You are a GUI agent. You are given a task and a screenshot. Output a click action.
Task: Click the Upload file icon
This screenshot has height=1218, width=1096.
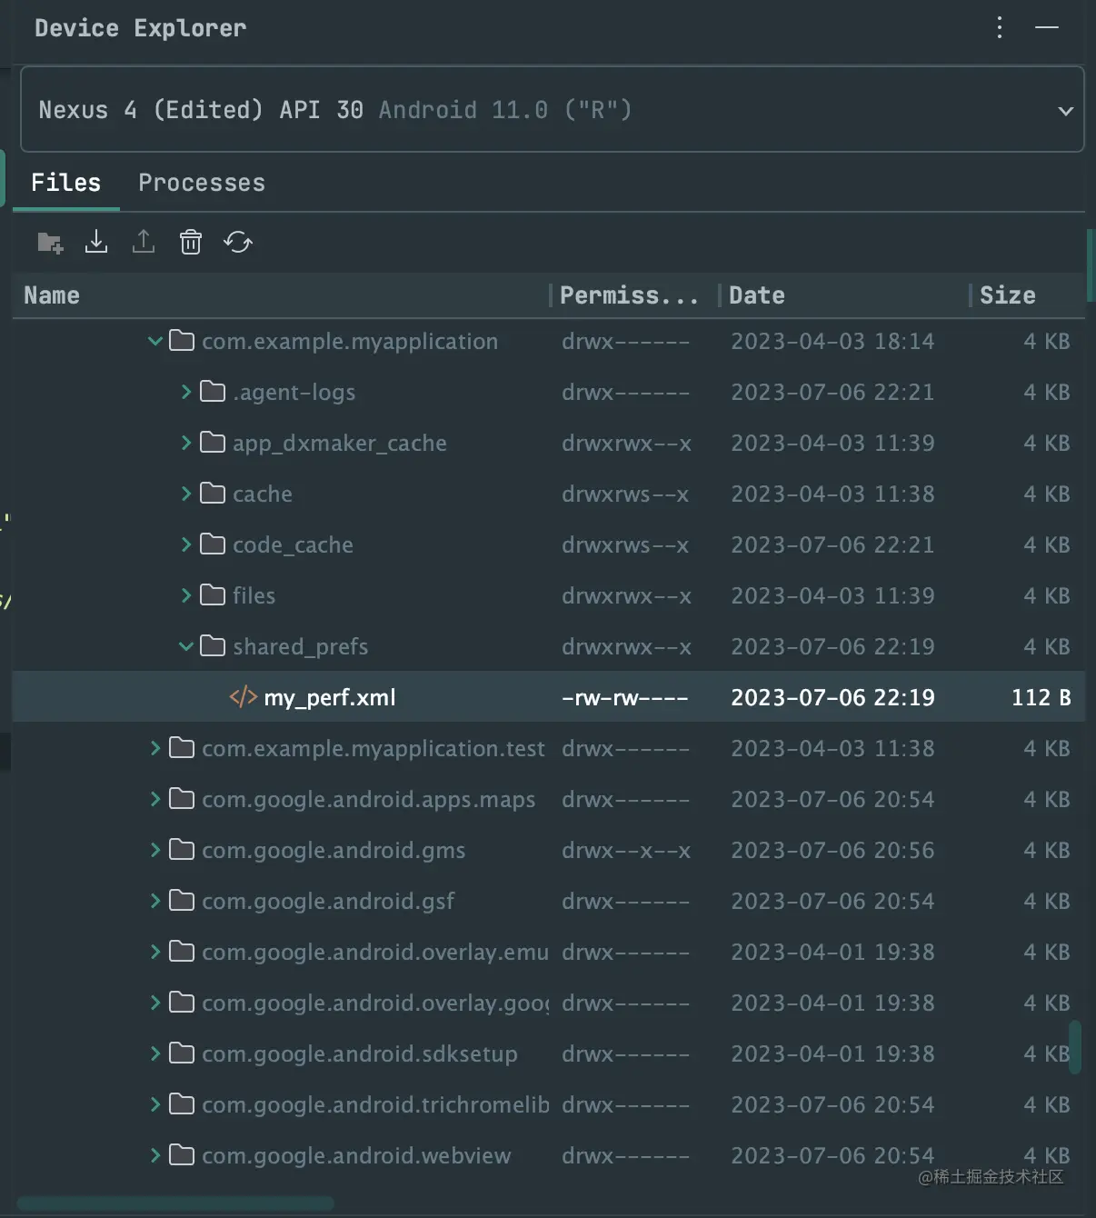point(144,242)
